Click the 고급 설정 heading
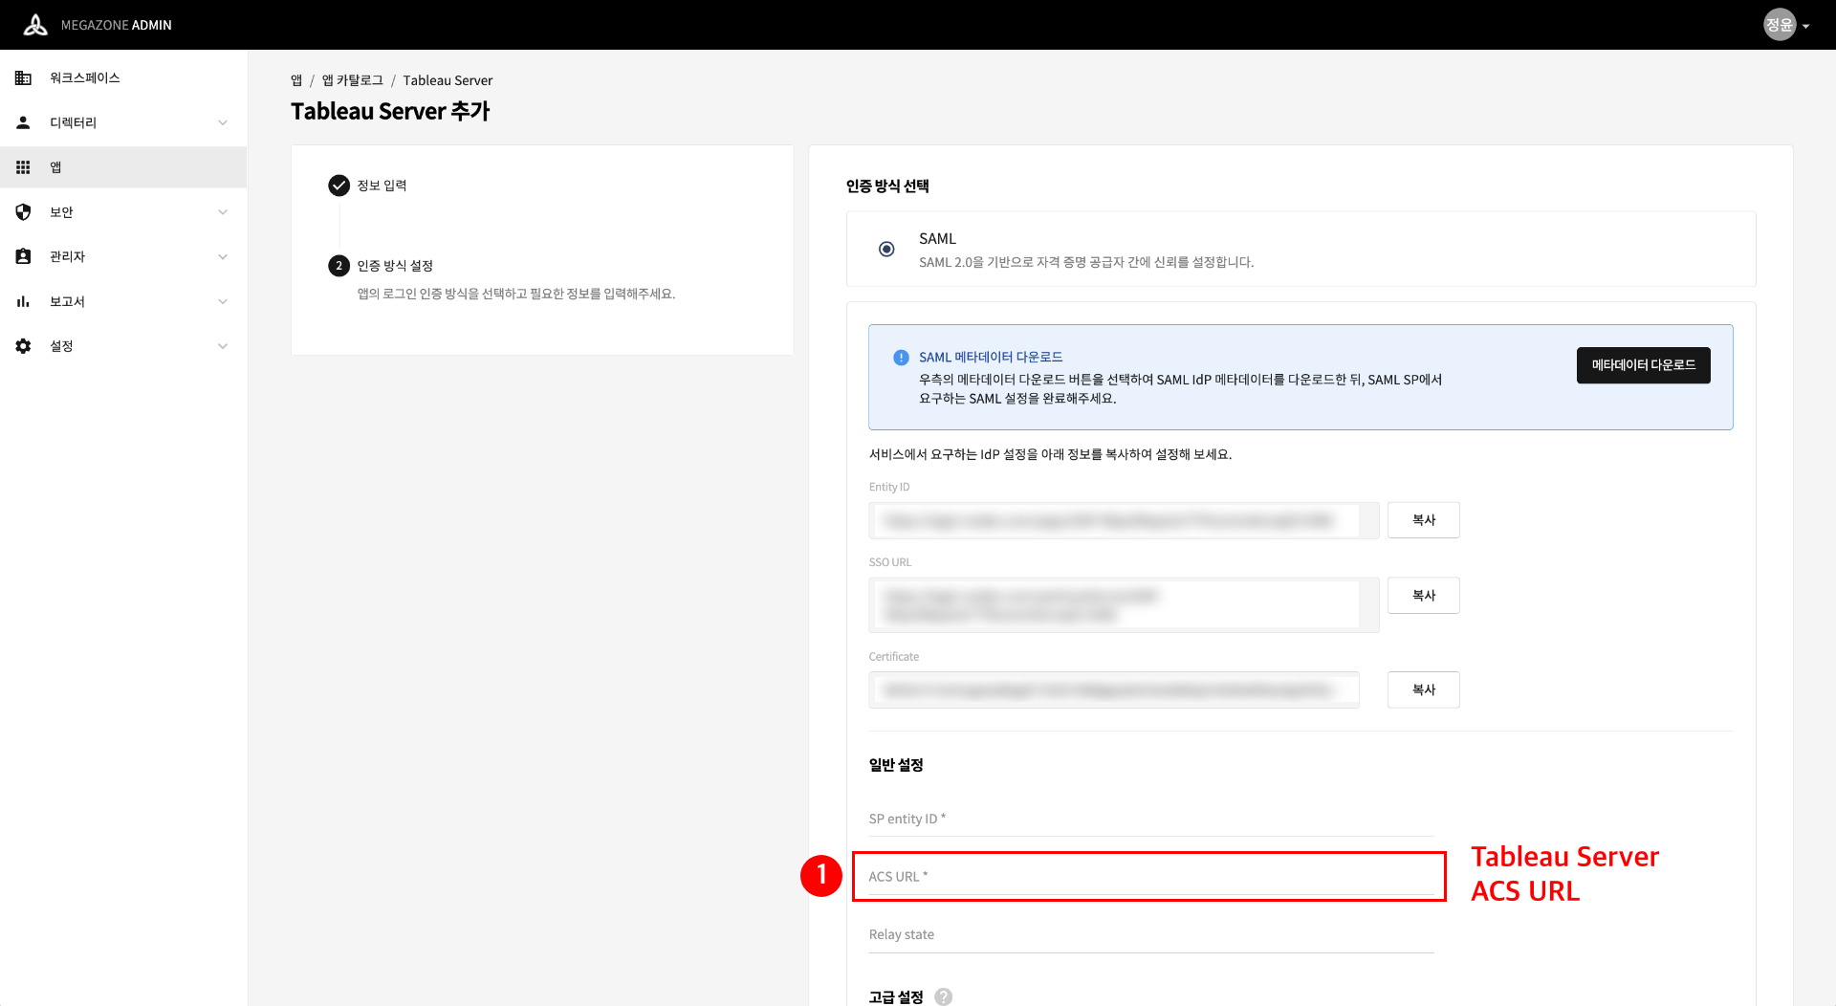The height and width of the screenshot is (1006, 1836). click(x=896, y=996)
